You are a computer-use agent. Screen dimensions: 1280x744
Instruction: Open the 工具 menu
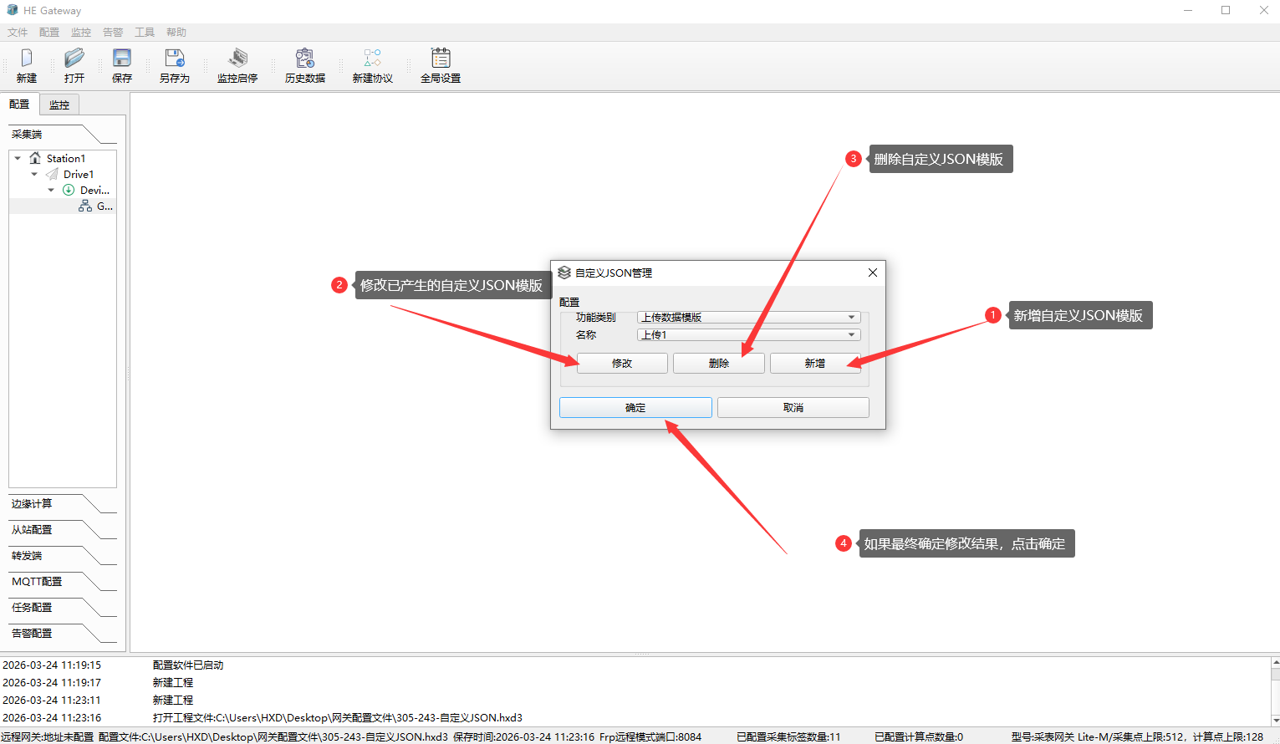point(145,33)
